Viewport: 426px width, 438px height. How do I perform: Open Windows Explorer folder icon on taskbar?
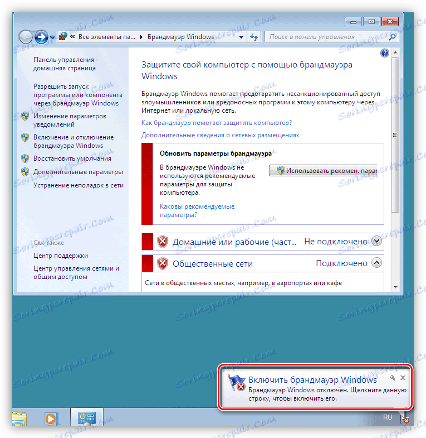tap(19, 418)
